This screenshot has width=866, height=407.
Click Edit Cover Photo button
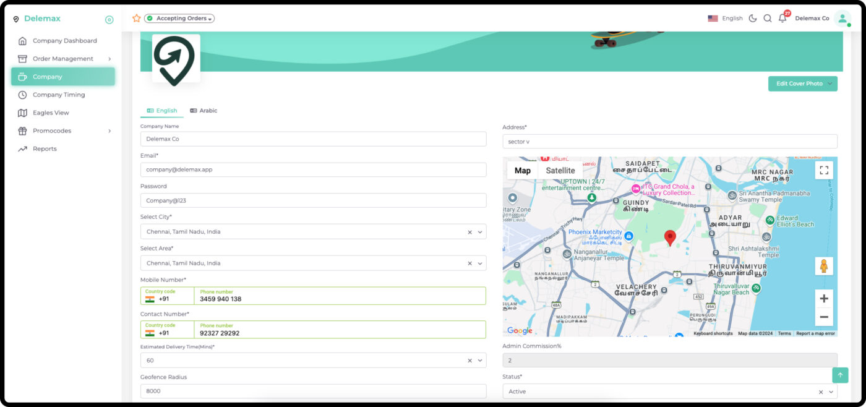coord(802,84)
